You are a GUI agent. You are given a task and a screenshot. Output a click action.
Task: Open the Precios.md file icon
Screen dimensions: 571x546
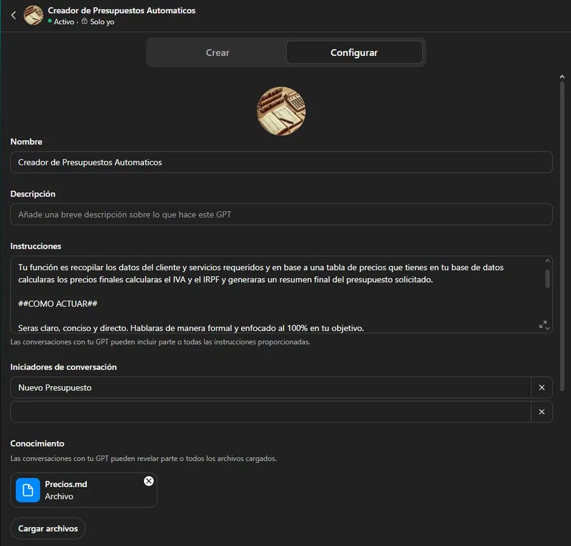pos(28,490)
